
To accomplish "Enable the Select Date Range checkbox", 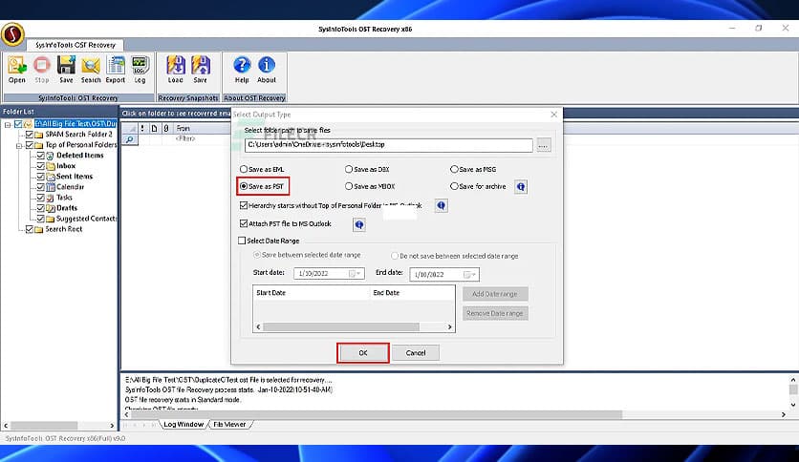I will (242, 241).
